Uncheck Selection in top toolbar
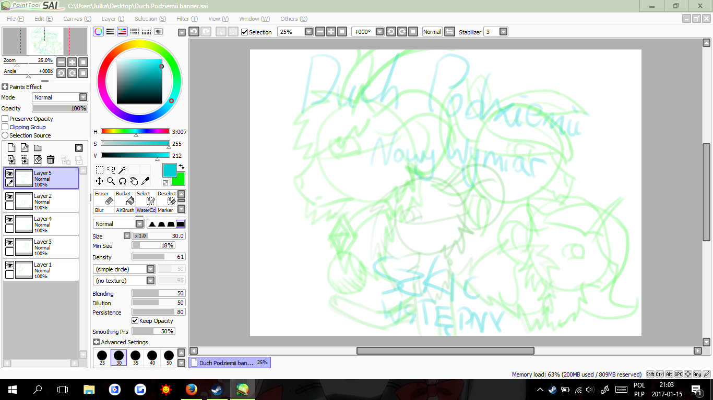Screen dimensions: 713x400 245,32
